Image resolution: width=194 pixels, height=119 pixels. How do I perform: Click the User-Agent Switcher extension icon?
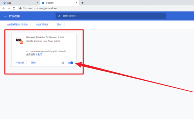(x=19, y=40)
